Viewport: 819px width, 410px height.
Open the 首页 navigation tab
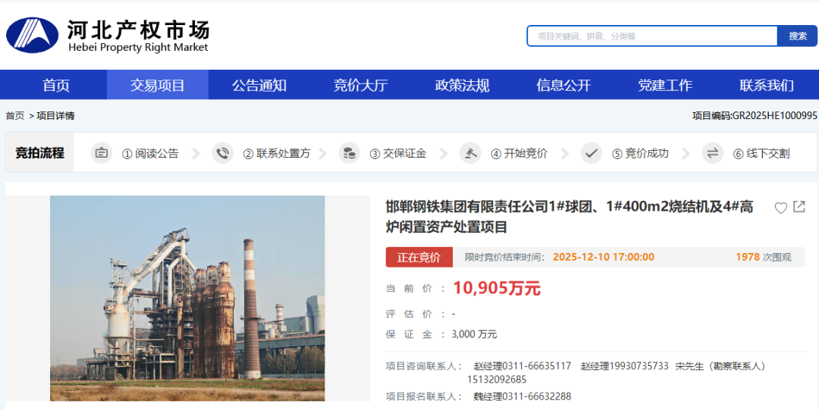(56, 85)
